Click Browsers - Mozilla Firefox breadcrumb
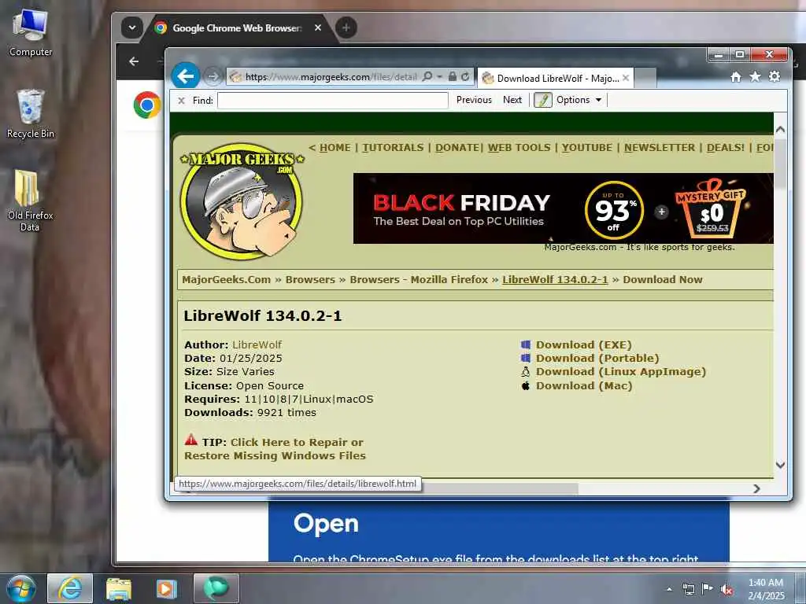The image size is (806, 604). pos(419,279)
